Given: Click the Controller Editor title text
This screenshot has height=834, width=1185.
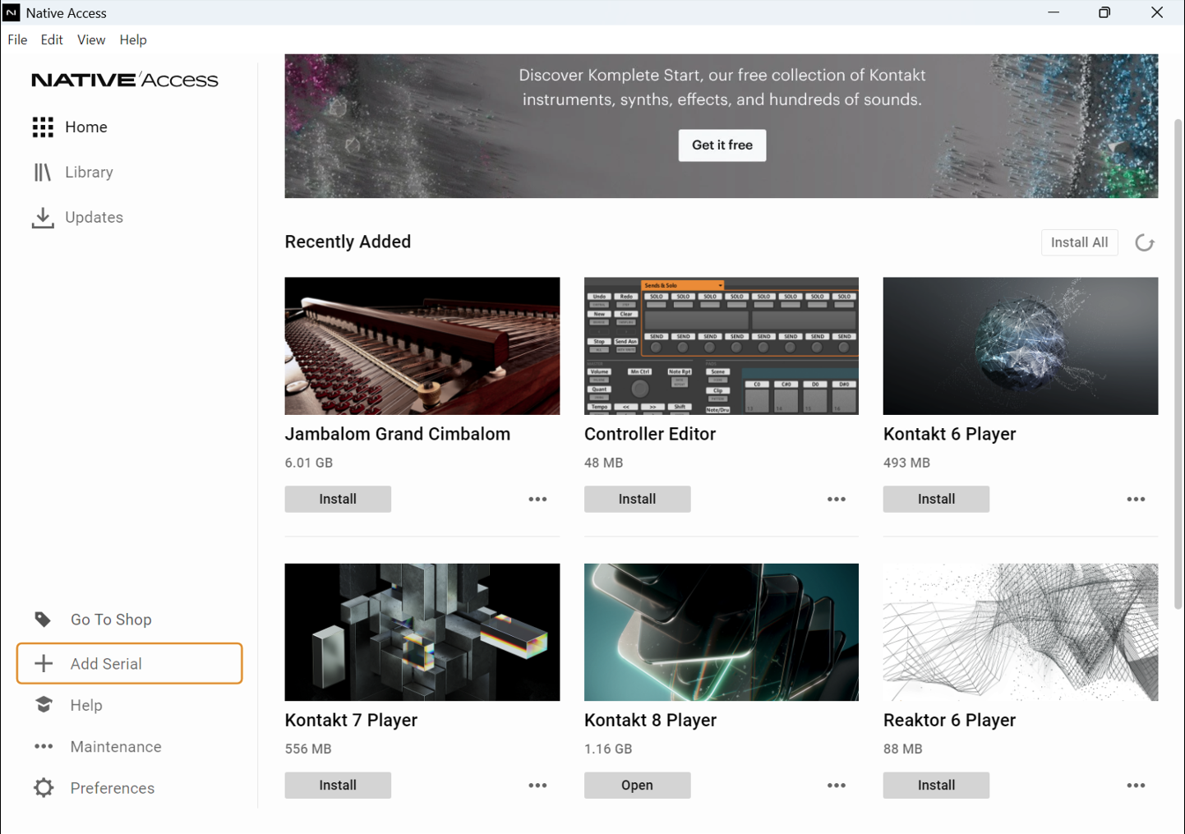Looking at the screenshot, I should tap(650, 434).
